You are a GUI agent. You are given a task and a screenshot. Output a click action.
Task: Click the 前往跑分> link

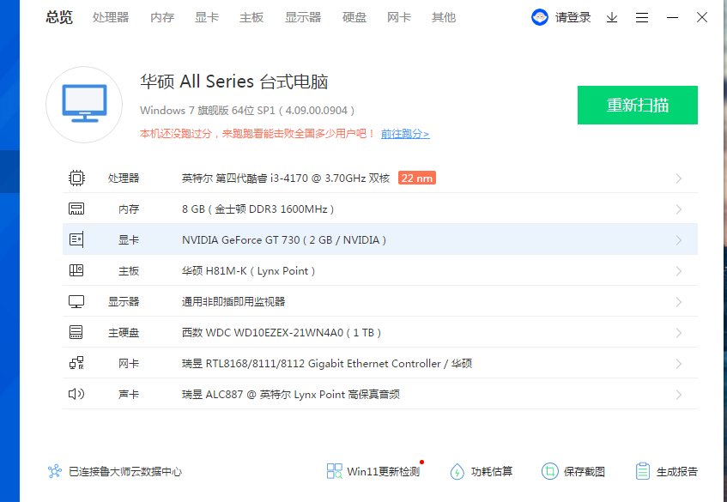[405, 134]
